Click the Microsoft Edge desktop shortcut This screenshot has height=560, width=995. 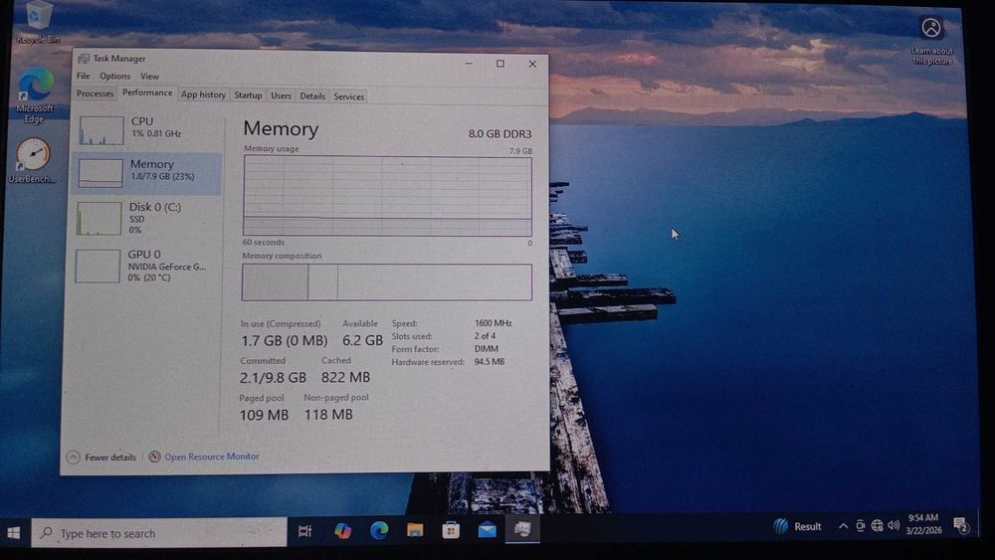tap(35, 95)
